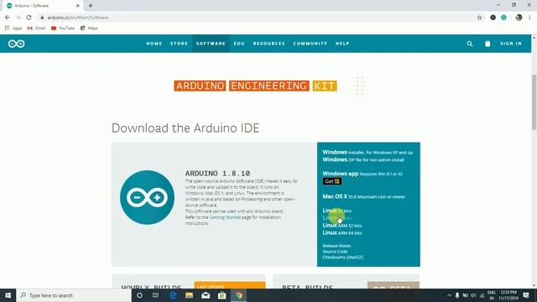The image size is (537, 302).
Task: Click the microphone tray icon
Action: tap(457, 295)
